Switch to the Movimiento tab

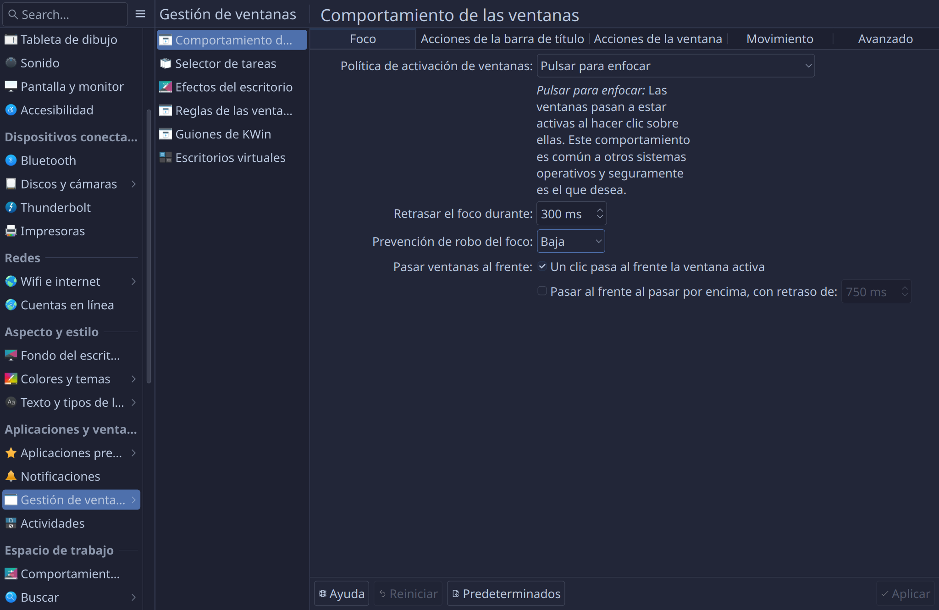point(779,39)
